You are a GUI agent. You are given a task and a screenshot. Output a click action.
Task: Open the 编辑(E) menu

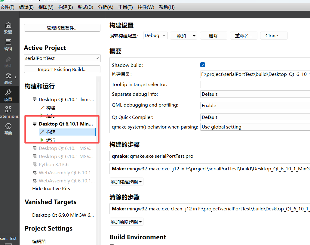tap(26, 7)
